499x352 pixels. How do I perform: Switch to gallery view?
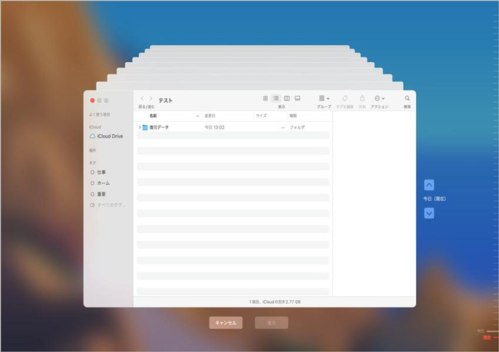[298, 98]
